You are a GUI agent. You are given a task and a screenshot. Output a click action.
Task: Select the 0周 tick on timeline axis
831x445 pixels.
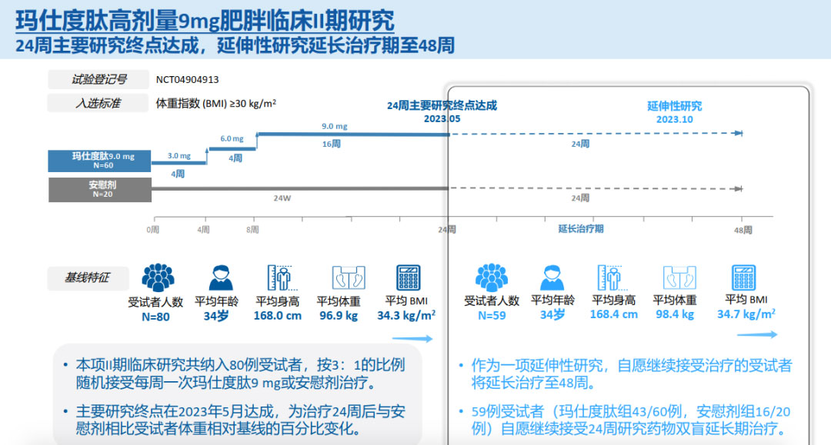[153, 230]
